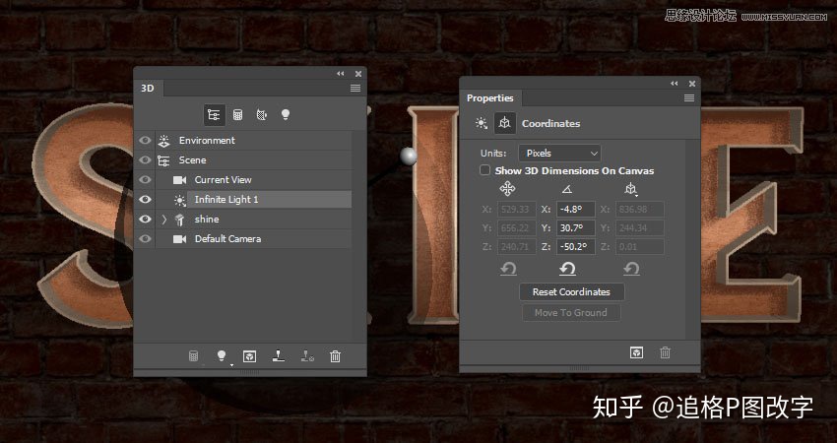This screenshot has width=837, height=443.
Task: Toggle visibility of Environment
Action: click(145, 141)
